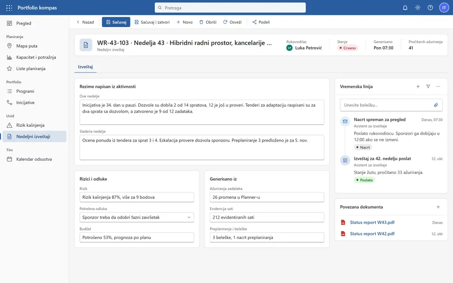Open notifications bell
Screen dimensions: 453x283
point(405,8)
